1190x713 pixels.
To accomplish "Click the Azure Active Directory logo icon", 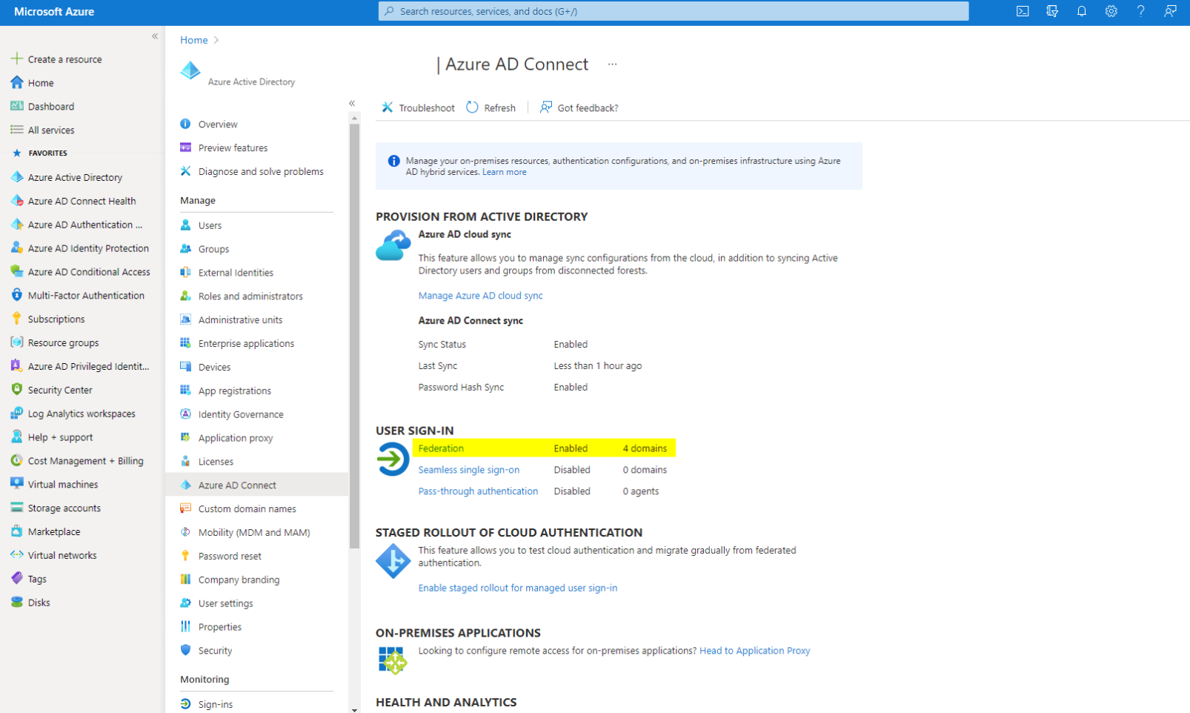I will tap(190, 70).
